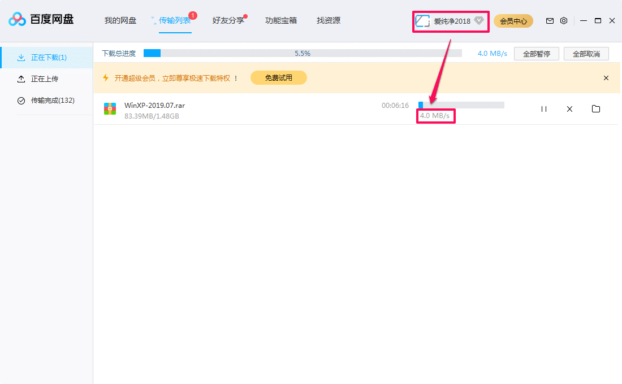622x384 pixels.
Task: Open the mail messages icon
Action: [550, 21]
